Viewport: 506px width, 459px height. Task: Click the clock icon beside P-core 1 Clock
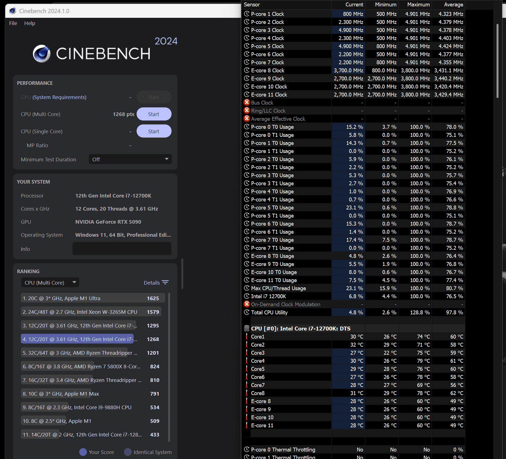(246, 14)
